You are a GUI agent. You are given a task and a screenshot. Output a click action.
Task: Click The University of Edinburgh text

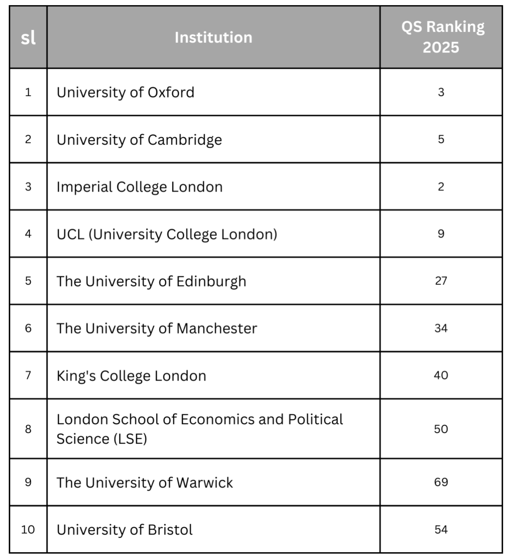pos(151,281)
